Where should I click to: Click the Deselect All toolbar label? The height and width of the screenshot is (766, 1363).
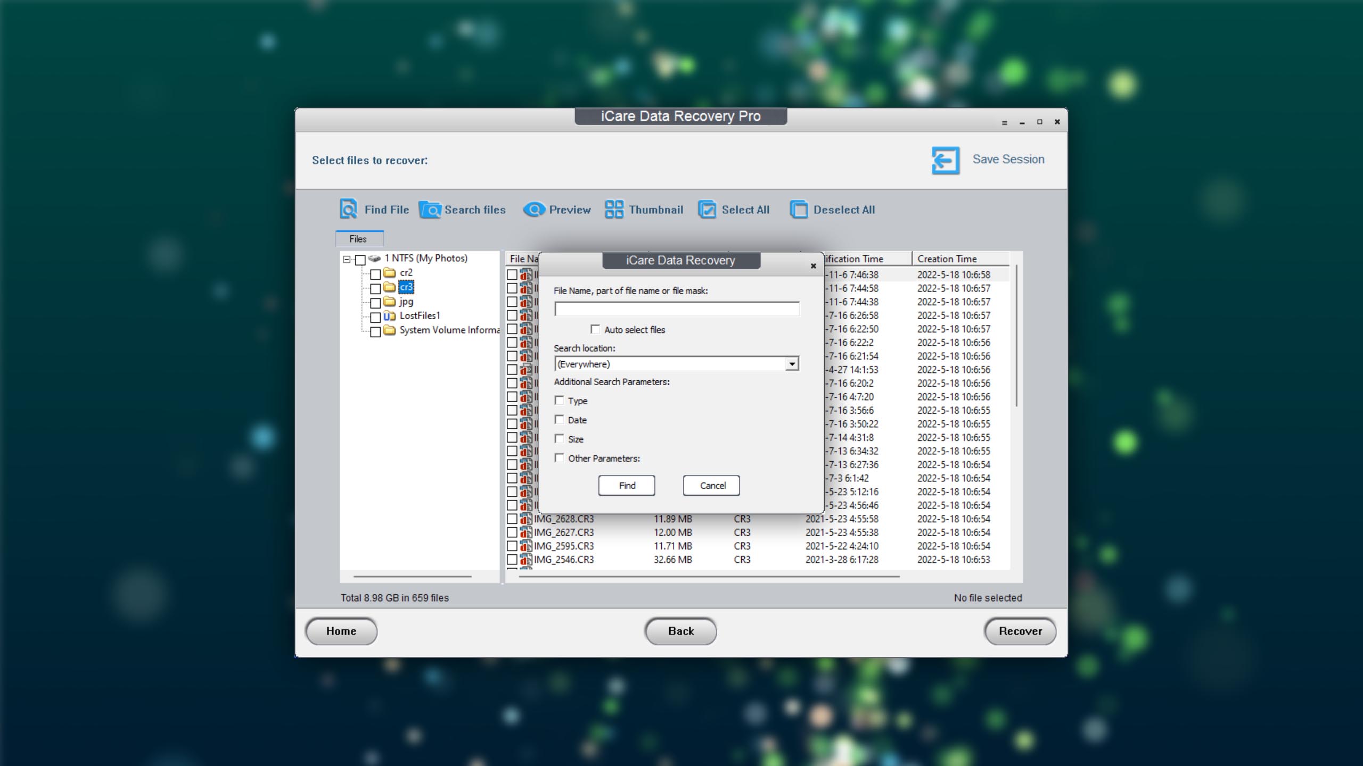(x=844, y=210)
